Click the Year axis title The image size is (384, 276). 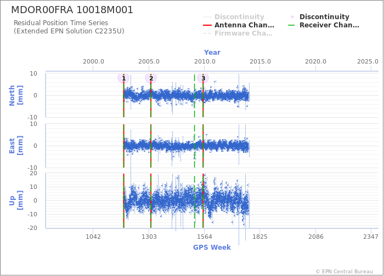[212, 53]
